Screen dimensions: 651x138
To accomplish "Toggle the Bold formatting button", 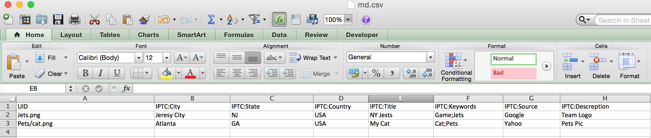I will 85,73.
